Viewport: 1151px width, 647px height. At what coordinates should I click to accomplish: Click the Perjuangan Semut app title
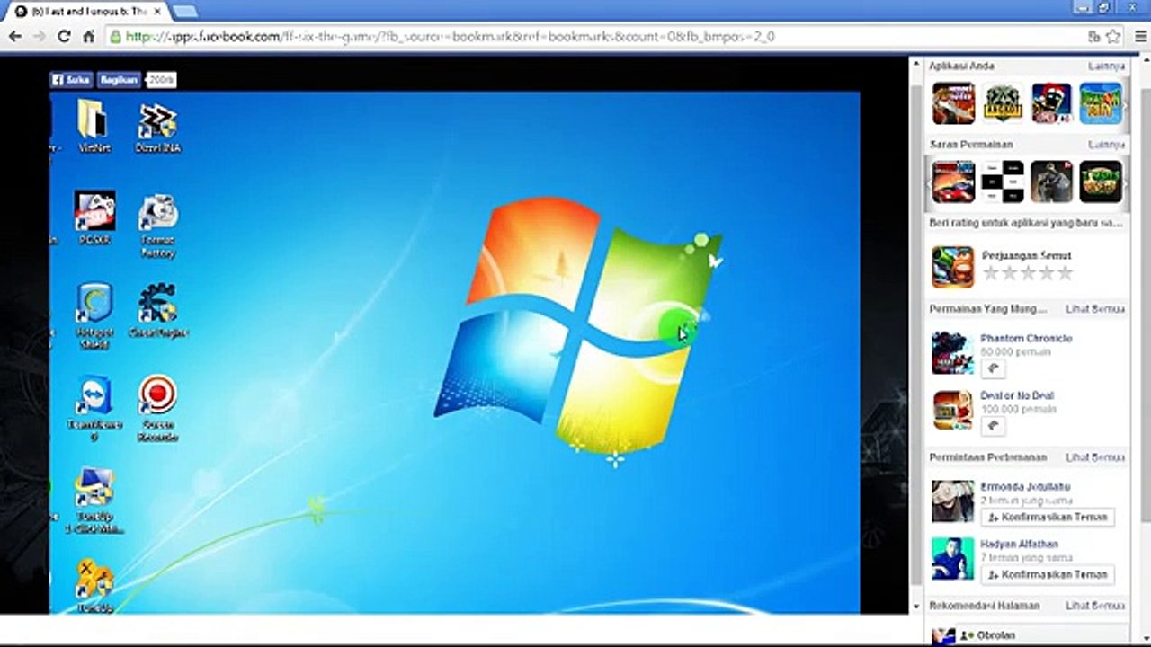pos(1026,255)
